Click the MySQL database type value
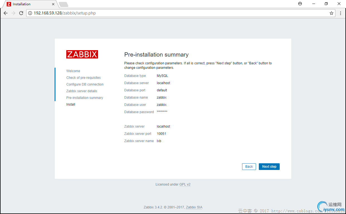Viewport: 346px width, 214px height. tap(162, 76)
